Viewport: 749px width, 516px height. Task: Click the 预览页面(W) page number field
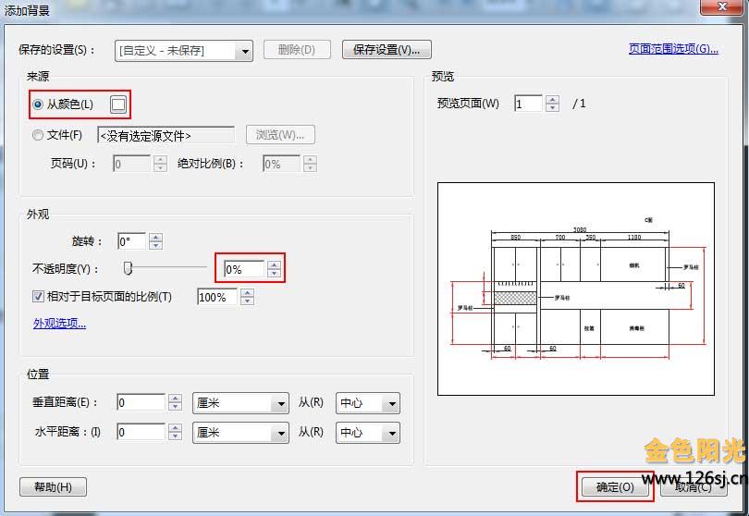(x=528, y=104)
